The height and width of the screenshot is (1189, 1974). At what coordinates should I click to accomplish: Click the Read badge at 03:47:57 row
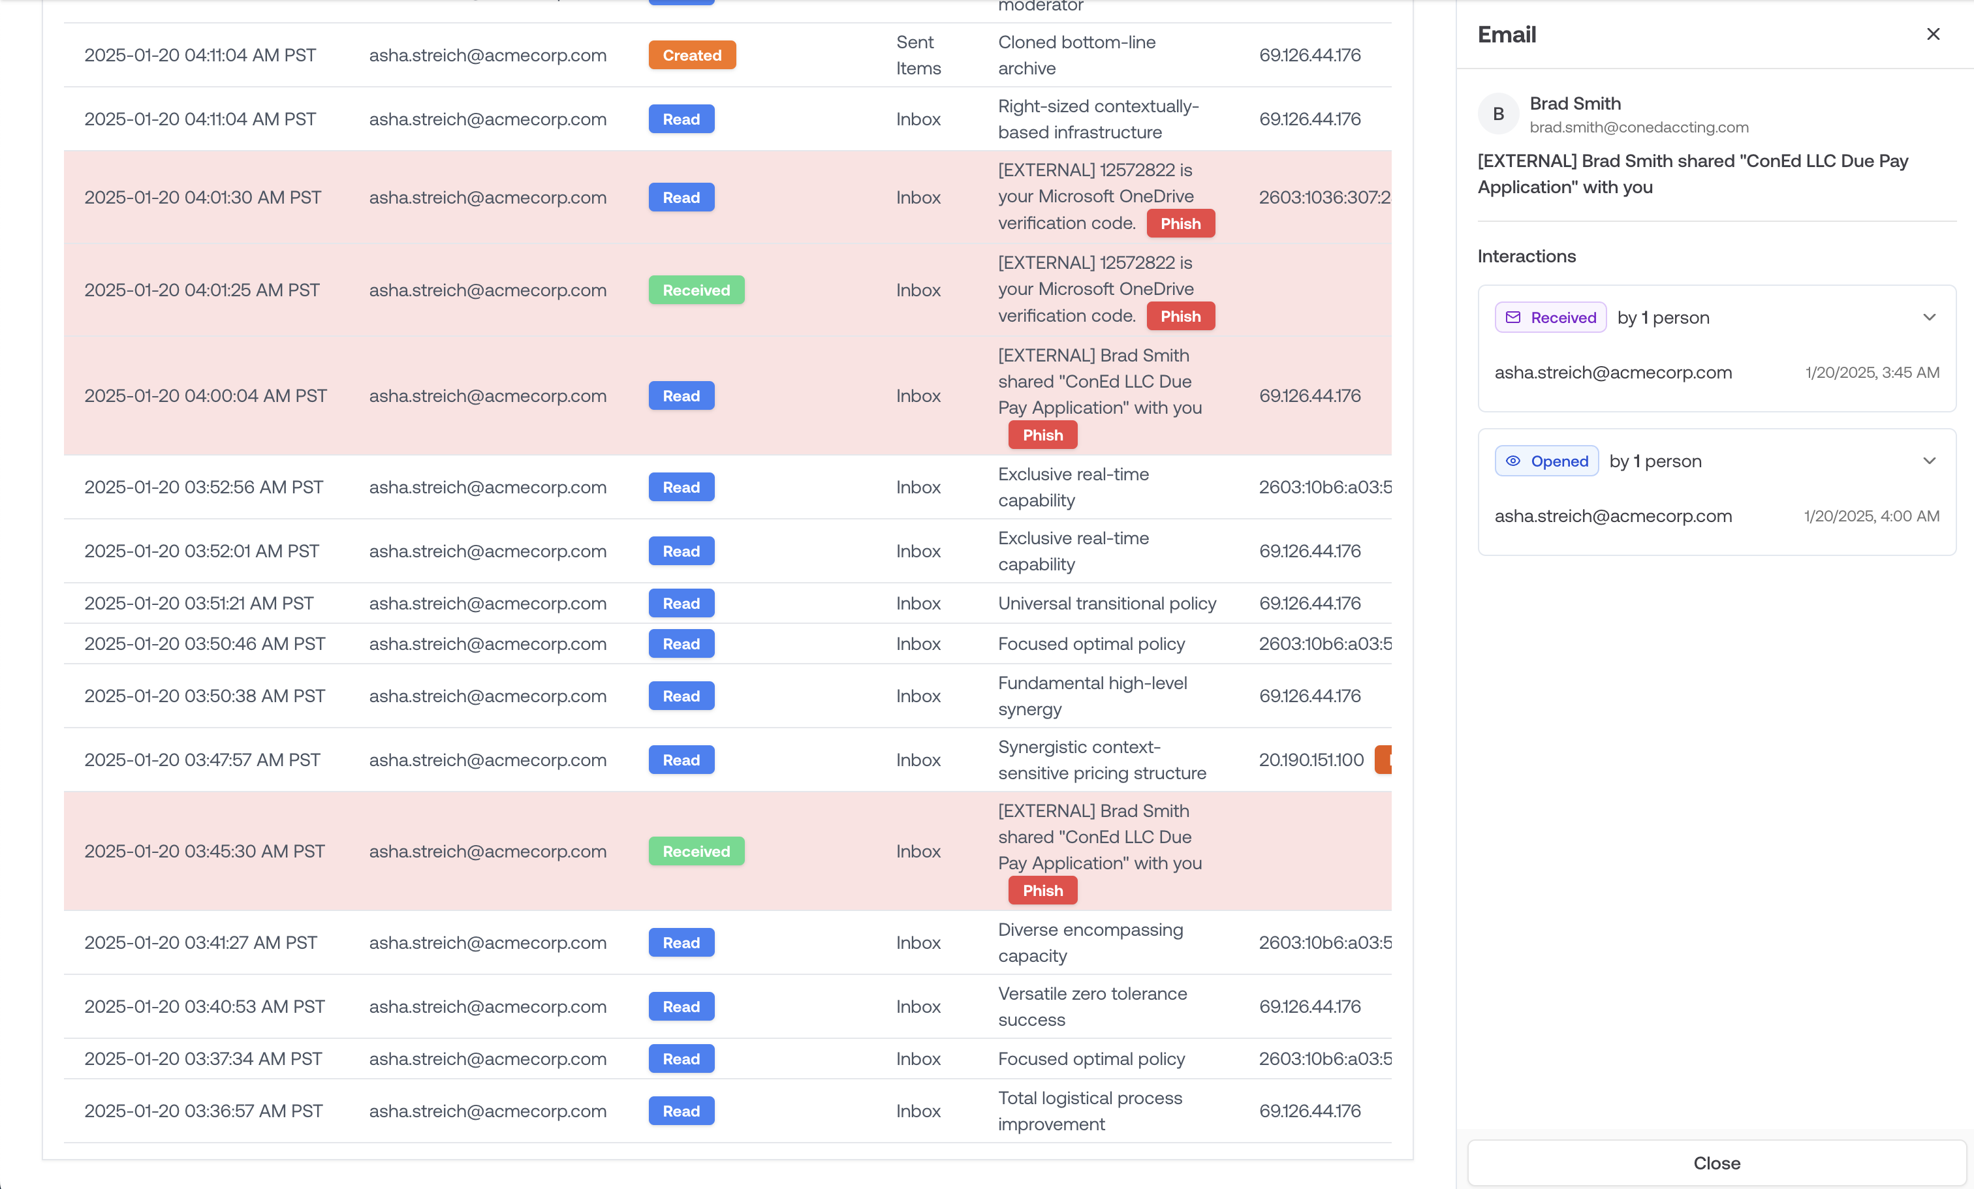(681, 760)
